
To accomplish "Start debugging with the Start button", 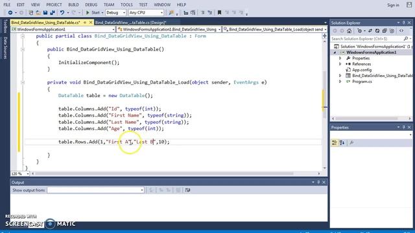I will click(x=94, y=12).
